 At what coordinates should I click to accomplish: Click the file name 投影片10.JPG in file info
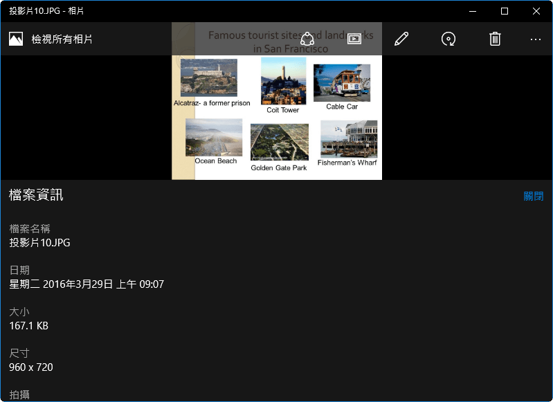pyautogui.click(x=39, y=243)
